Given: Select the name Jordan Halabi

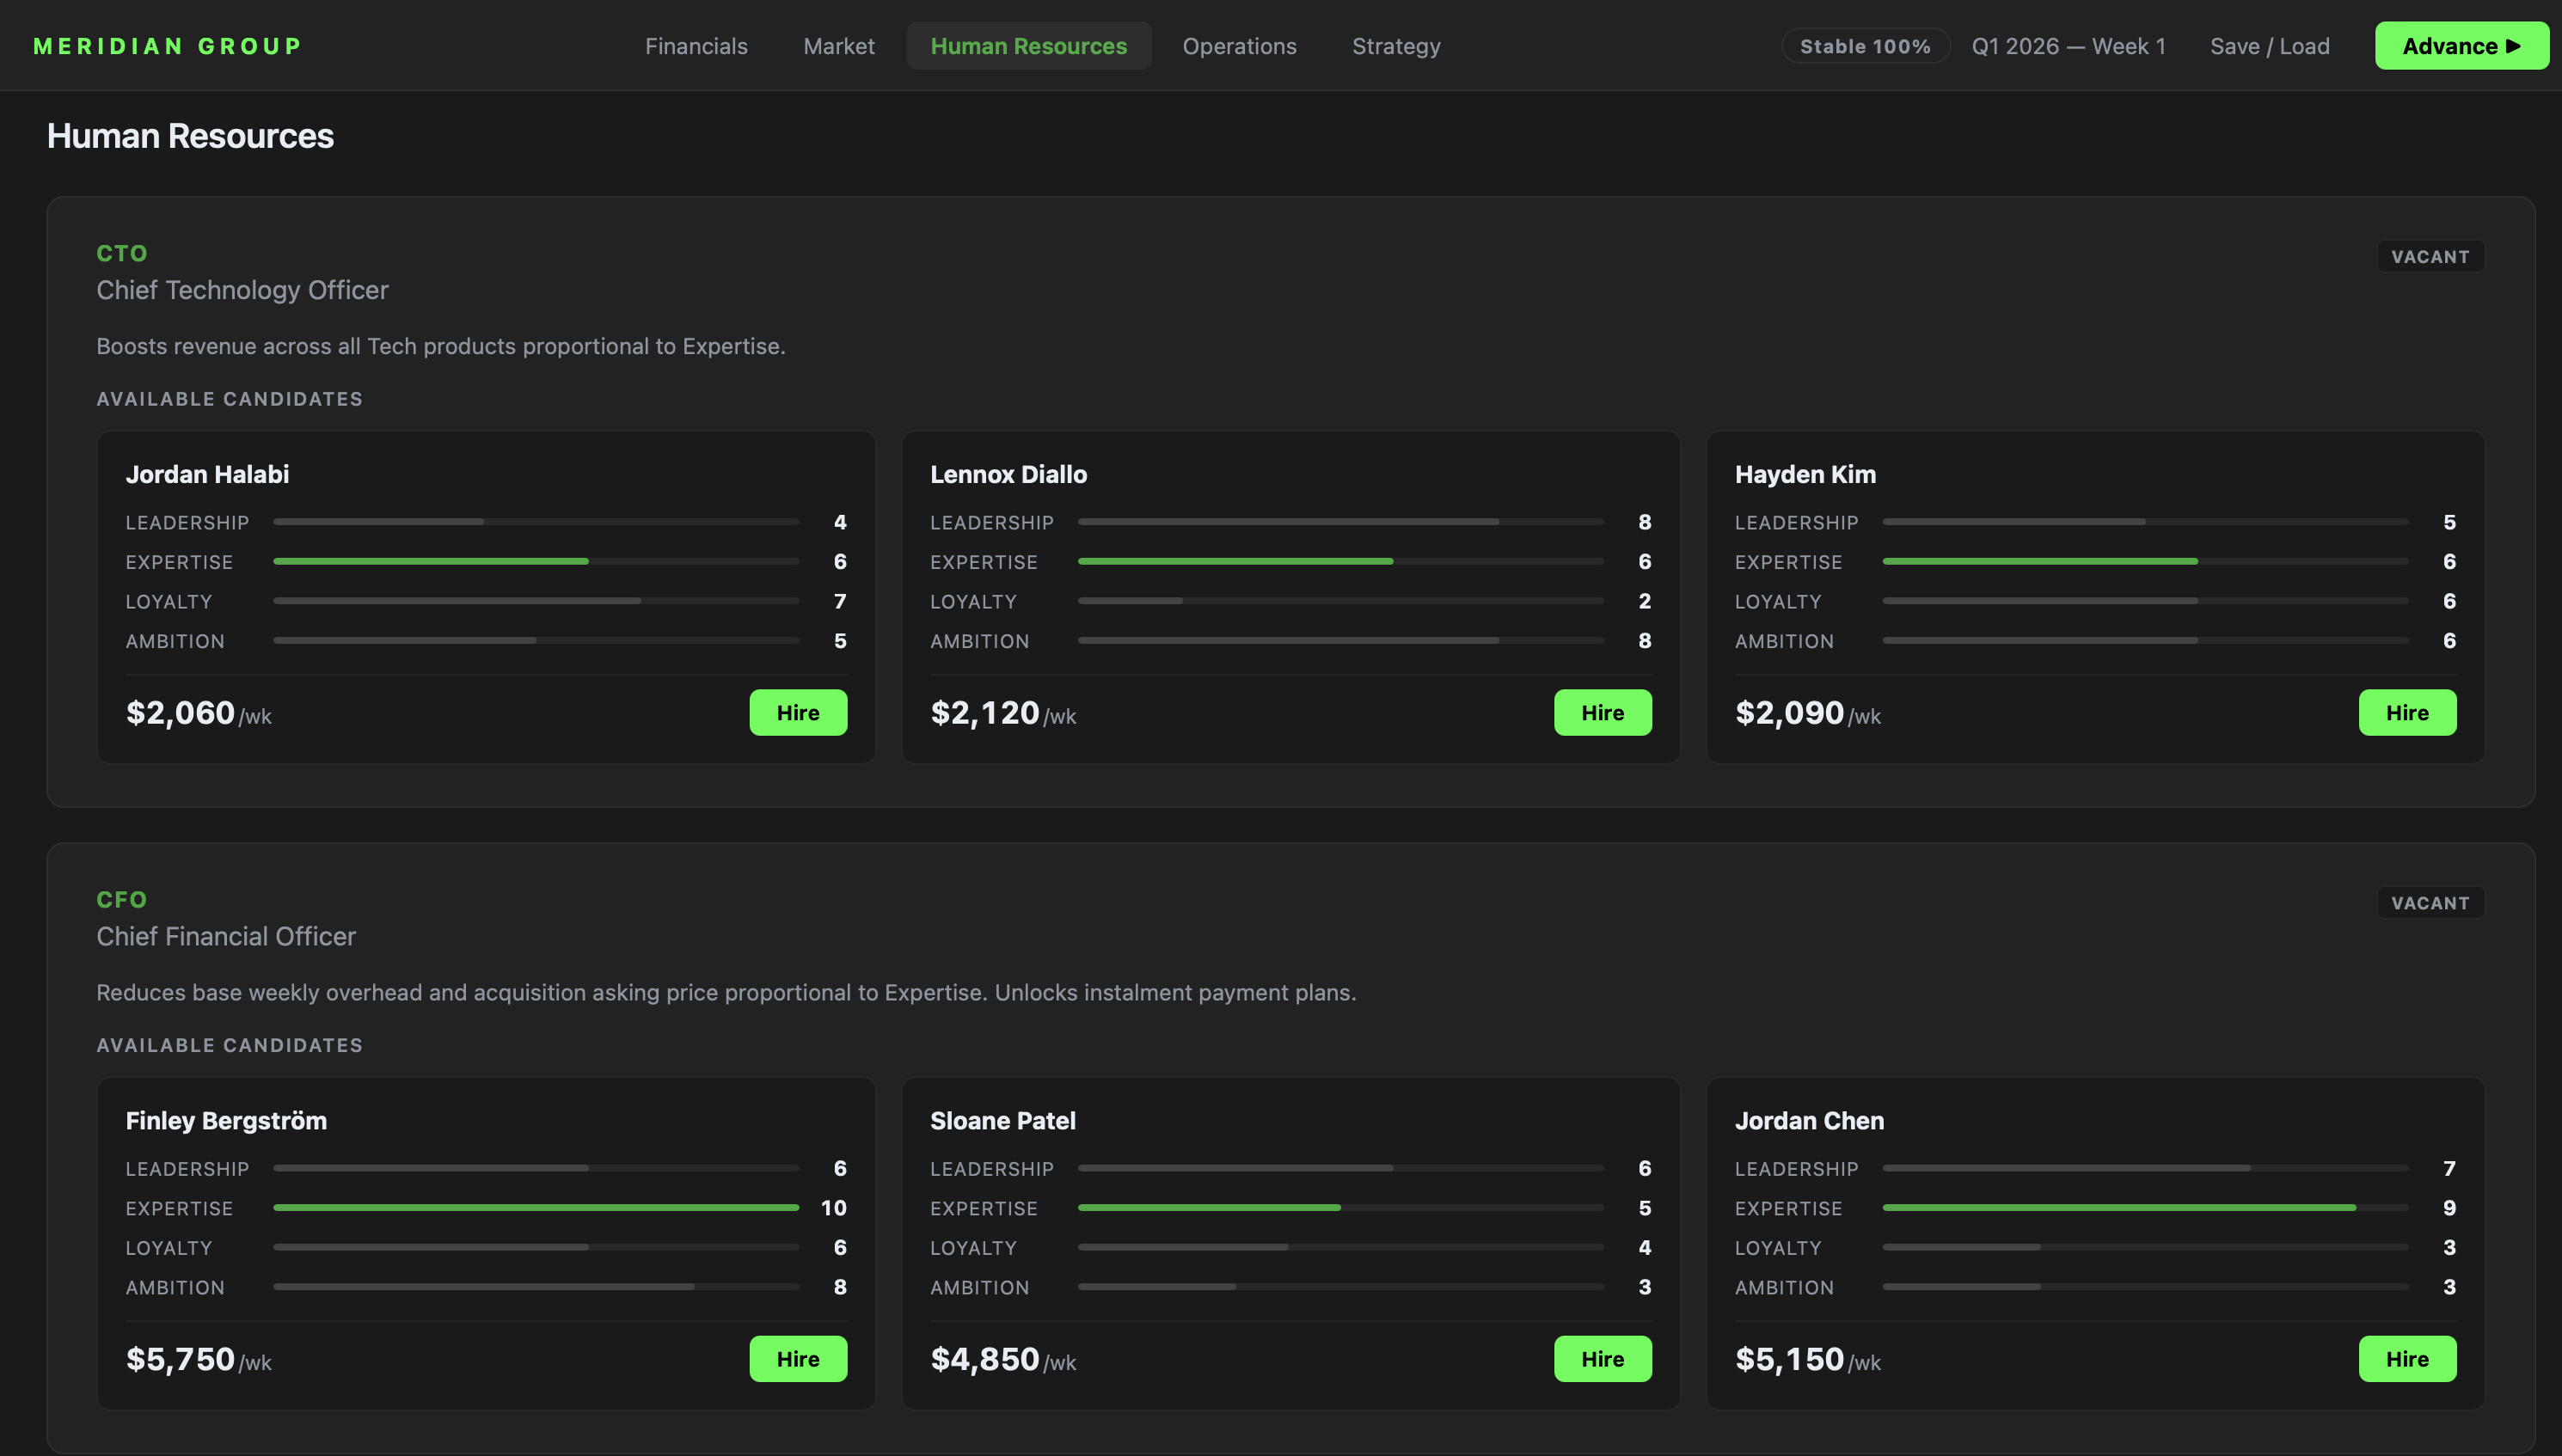Looking at the screenshot, I should pos(207,474).
